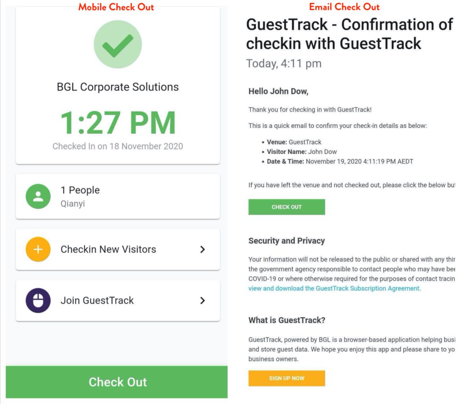This screenshot has width=461, height=404.
Task: Click the email confirmation title heading
Action: tap(349, 34)
